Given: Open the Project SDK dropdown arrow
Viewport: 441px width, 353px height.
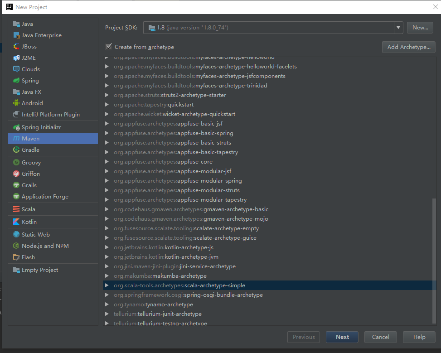Looking at the screenshot, I should click(x=398, y=28).
